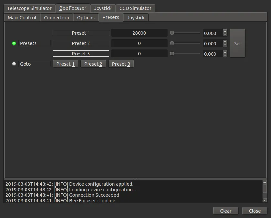Focus the Preset 2 spinbox value 0.000

(x=213, y=43)
